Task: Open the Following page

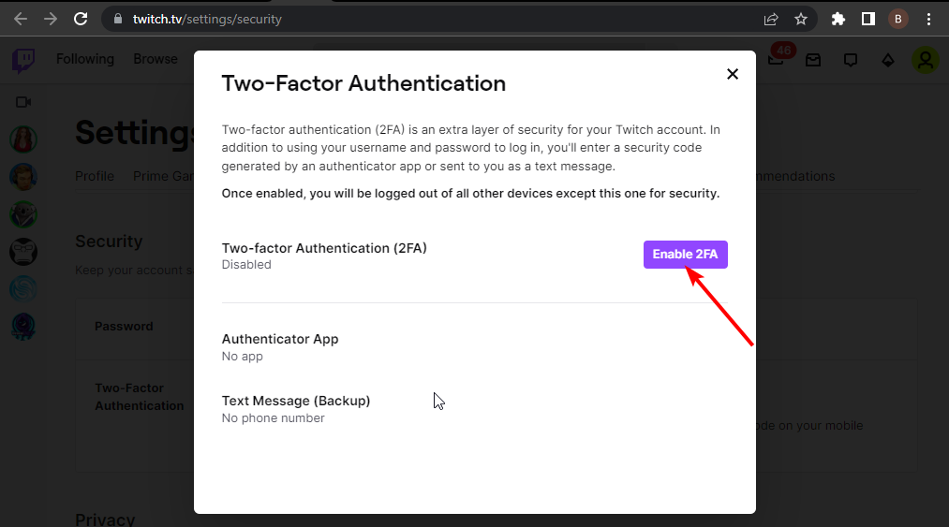Action: [x=84, y=59]
